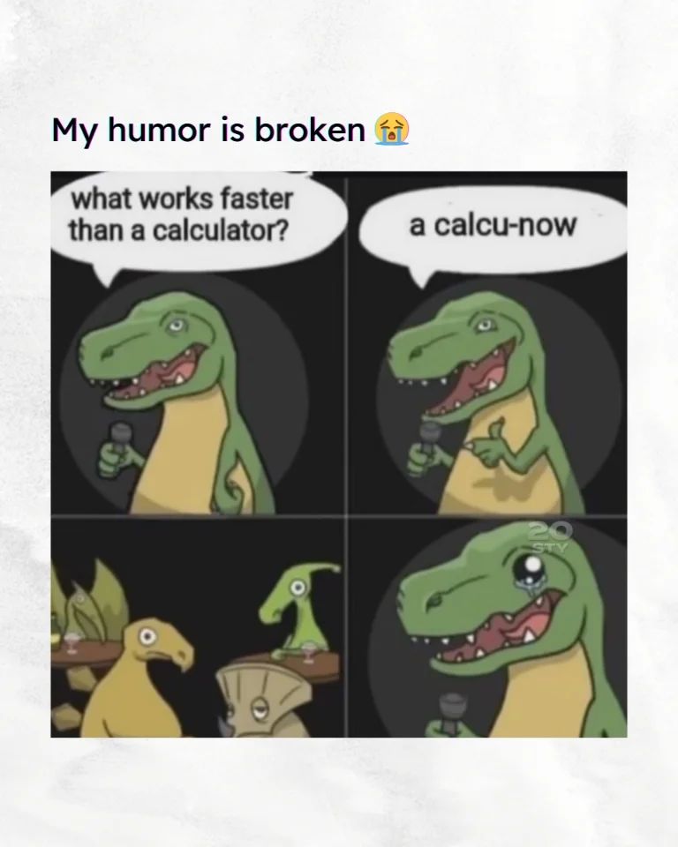Viewport: 678px width, 847px height.
Task: Click the cocktail glass on the left table
Action: coord(71,643)
